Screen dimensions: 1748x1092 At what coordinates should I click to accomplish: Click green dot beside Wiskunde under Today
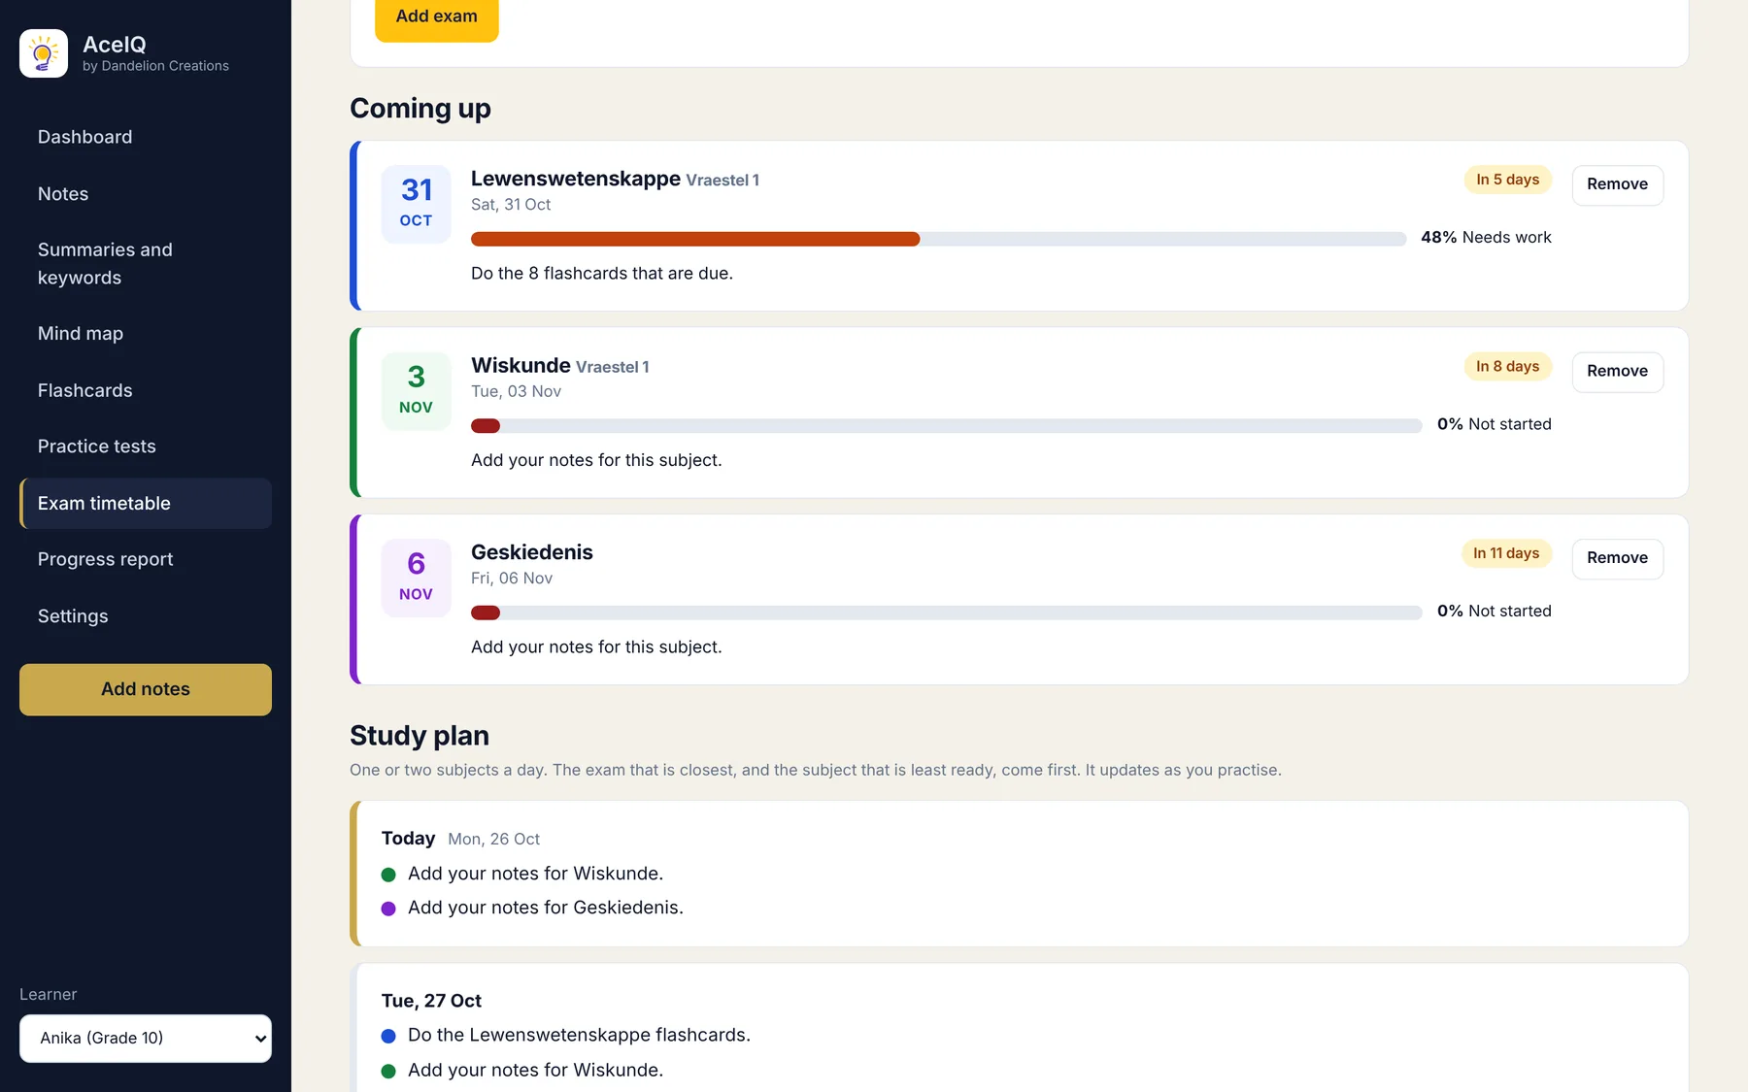(388, 875)
